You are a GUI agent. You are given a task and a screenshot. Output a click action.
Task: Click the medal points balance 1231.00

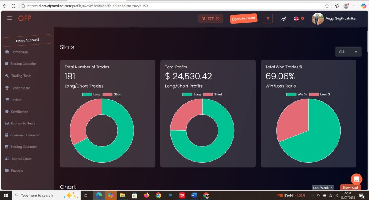(x=210, y=19)
